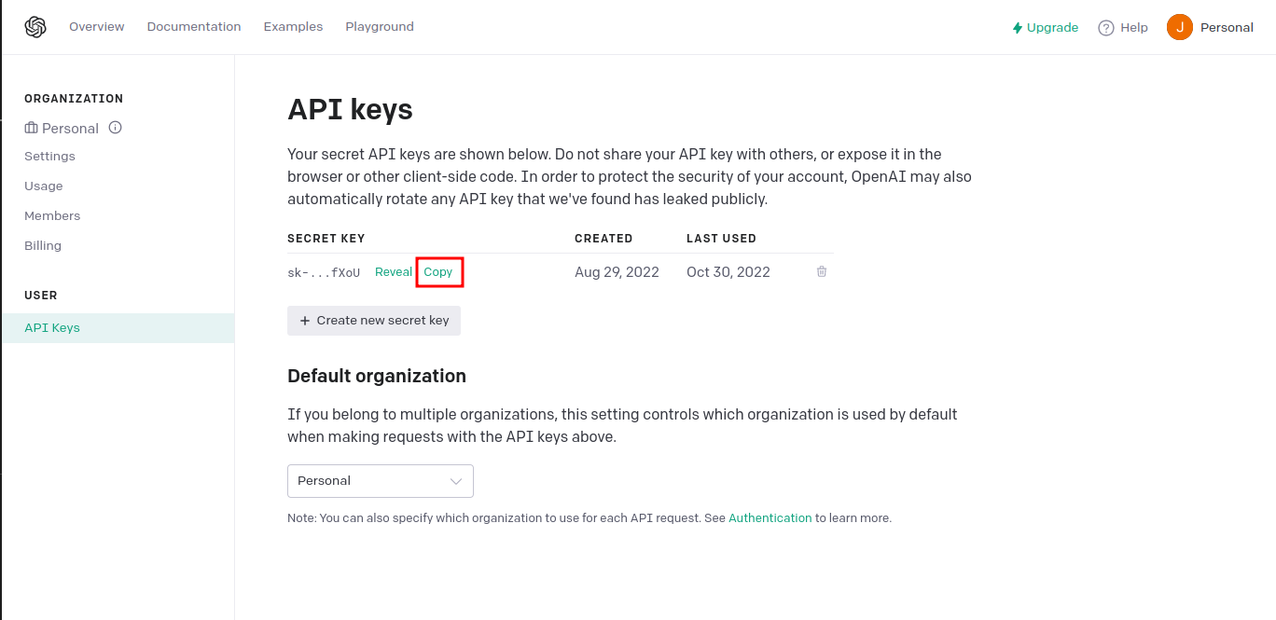Click the Upgrade lightning bolt icon
Screen dimensions: 1276x620
(1018, 28)
